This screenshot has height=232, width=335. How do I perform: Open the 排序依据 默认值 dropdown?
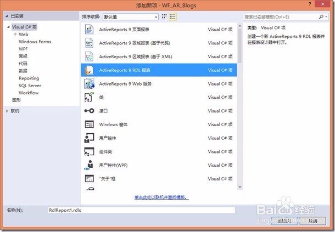131,17
